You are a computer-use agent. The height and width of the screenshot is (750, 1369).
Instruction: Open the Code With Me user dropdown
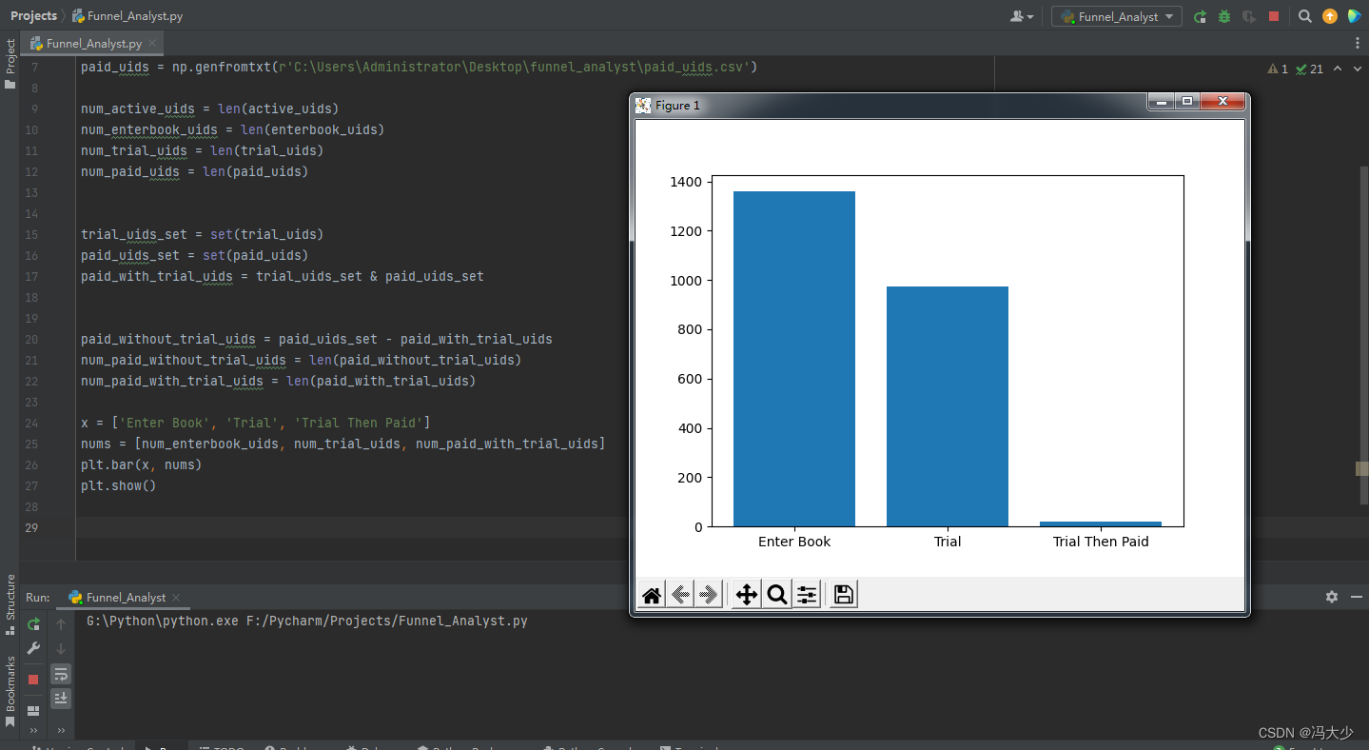pos(1022,16)
